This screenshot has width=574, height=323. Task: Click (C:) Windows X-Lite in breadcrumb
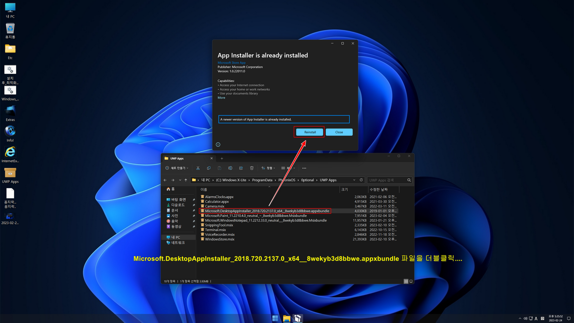click(231, 180)
